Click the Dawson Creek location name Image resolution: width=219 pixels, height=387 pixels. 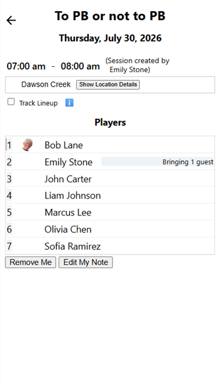46,84
